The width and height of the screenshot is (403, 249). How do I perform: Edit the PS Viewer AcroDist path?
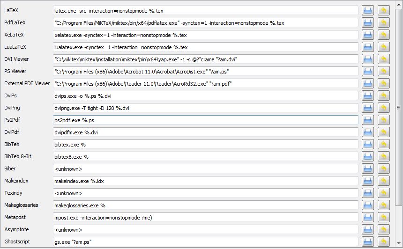click(206, 71)
